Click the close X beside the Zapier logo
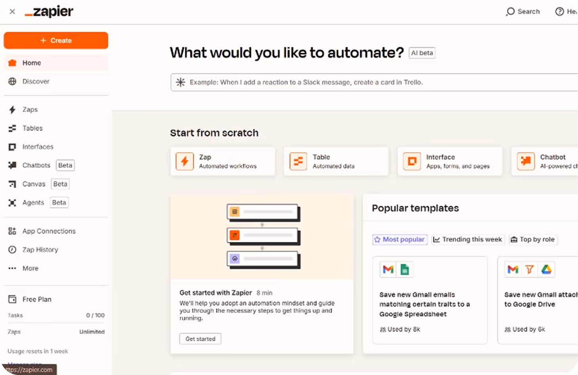 (12, 11)
